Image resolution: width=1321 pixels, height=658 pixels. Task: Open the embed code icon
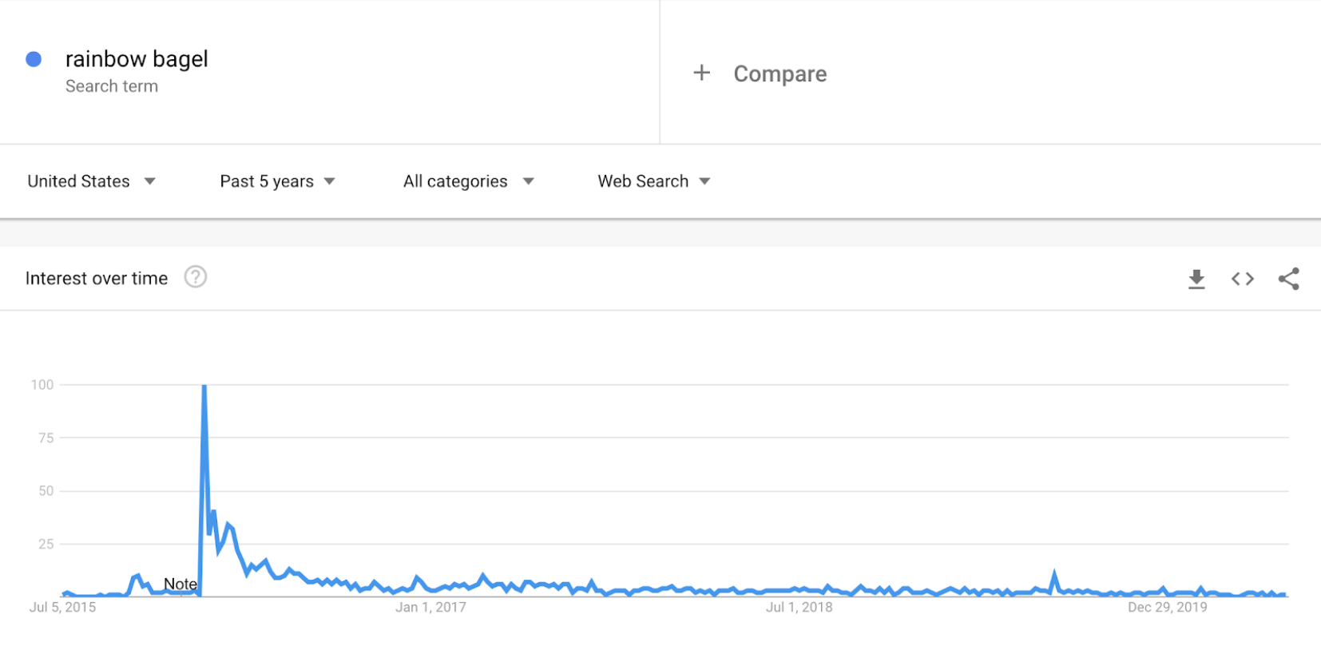pos(1243,279)
